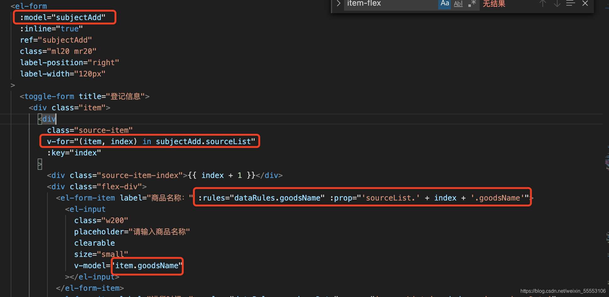This screenshot has width=609, height=297.
Task: Click the closing el-input tag
Action: pyautogui.click(x=92, y=277)
